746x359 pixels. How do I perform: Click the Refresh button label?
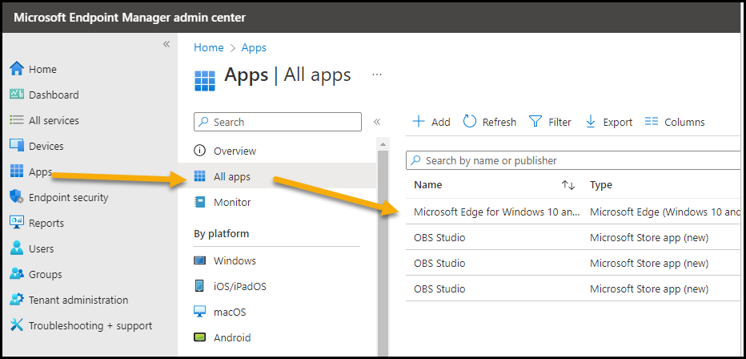(499, 122)
